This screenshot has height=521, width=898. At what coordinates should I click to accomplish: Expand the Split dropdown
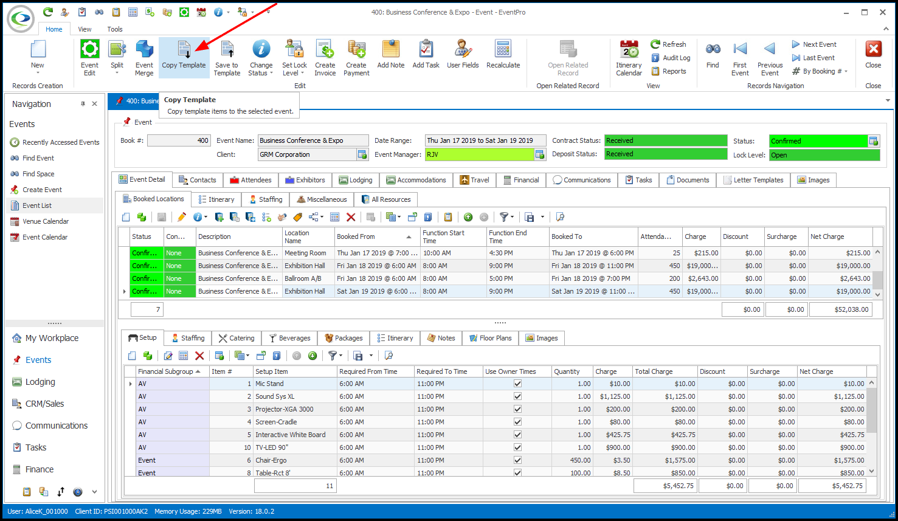(x=117, y=73)
